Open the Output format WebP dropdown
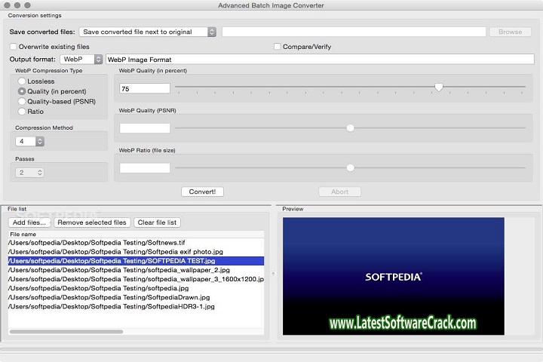The width and height of the screenshot is (543, 362). tap(81, 59)
